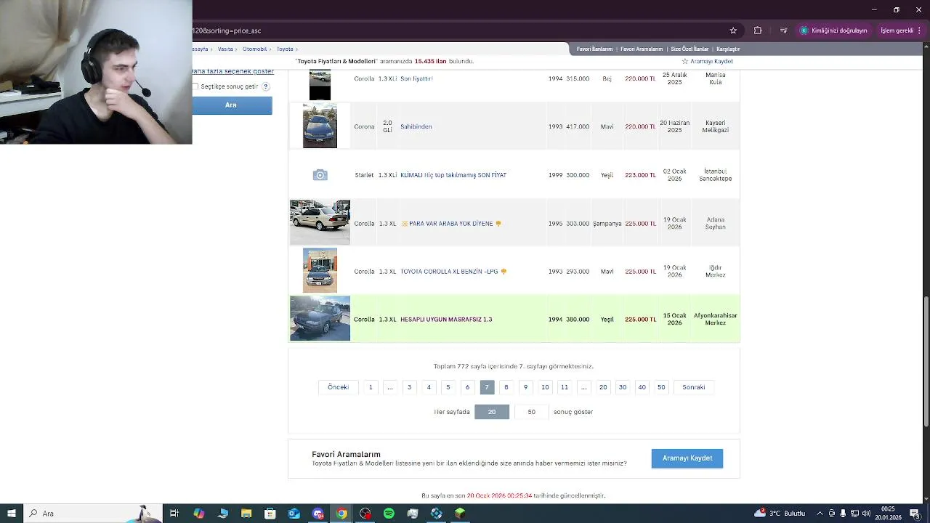Open the weather 3°C Bulutlu widget
This screenshot has width=930, height=523.
point(780,514)
